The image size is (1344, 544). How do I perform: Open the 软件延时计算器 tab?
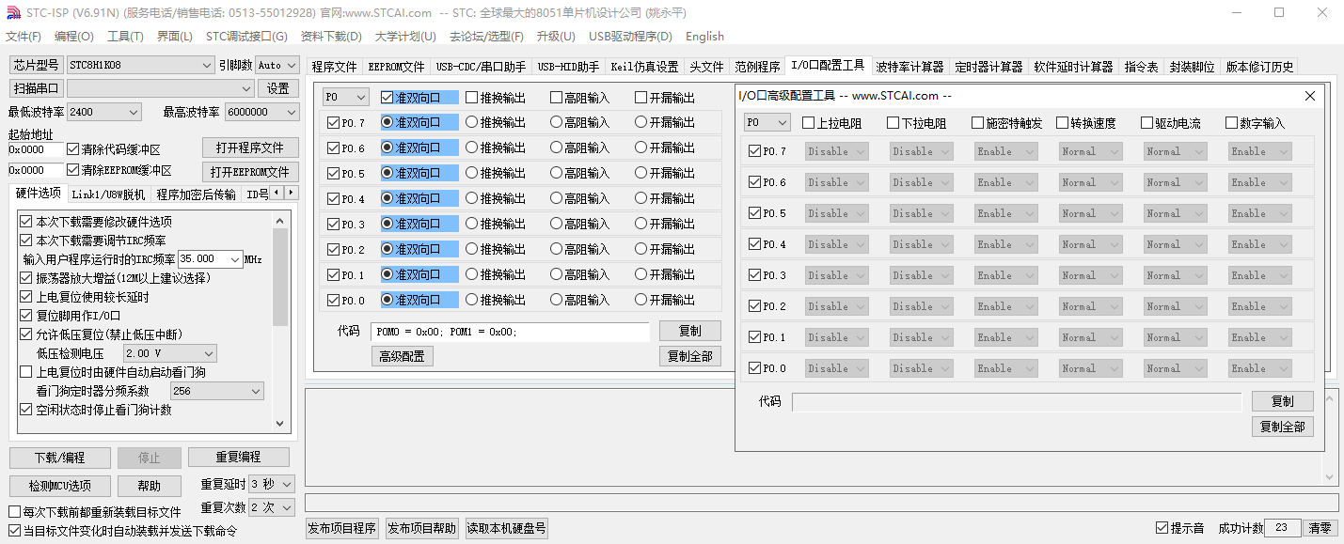point(1073,67)
